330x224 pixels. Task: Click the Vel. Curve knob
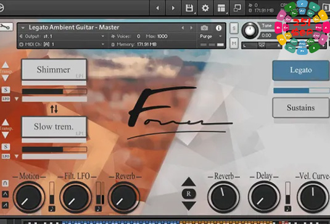313,197
